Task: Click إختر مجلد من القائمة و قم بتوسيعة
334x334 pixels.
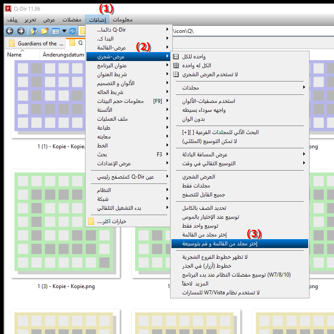Action: point(240,244)
